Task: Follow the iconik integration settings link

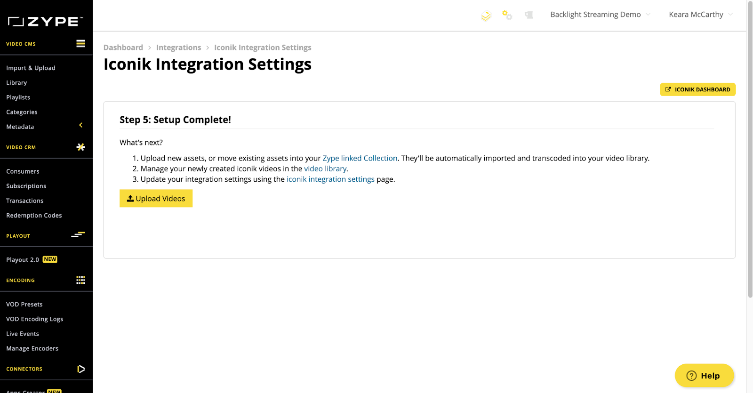Action: [330, 179]
